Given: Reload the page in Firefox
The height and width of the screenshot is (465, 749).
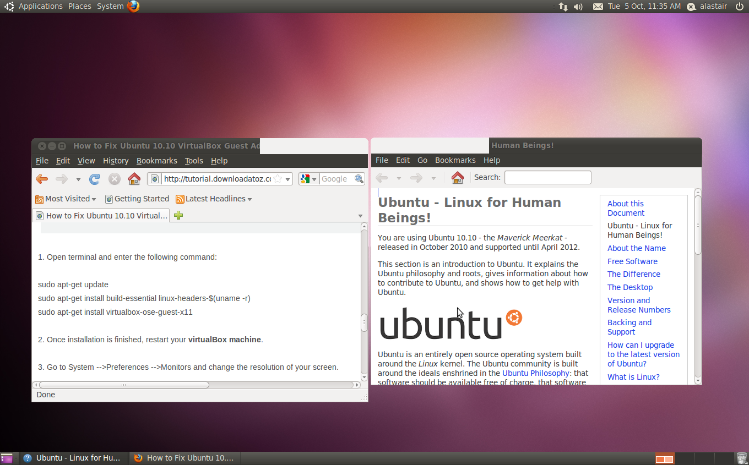Looking at the screenshot, I should (x=95, y=179).
